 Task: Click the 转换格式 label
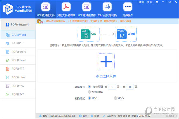[x=80, y=98]
